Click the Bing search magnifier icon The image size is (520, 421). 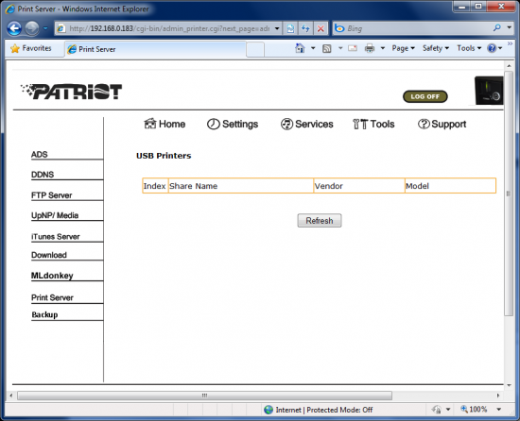496,28
